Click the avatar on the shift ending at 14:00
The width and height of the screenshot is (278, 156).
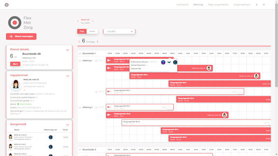(x=208, y=68)
